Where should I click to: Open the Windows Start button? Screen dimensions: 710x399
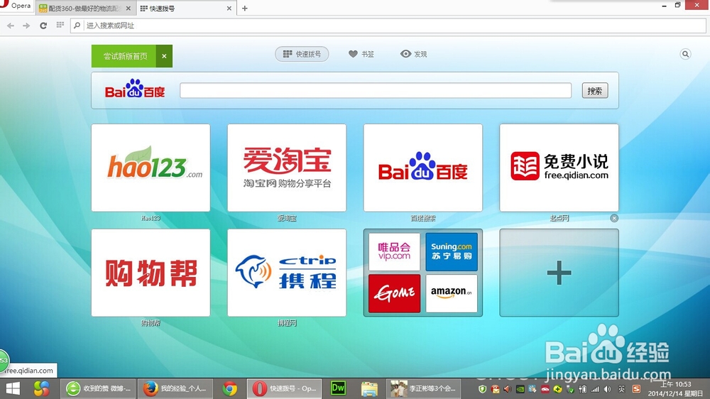point(13,388)
